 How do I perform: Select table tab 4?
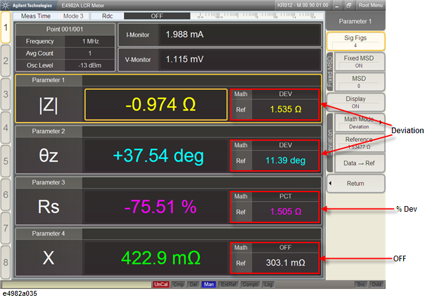(x=6, y=128)
